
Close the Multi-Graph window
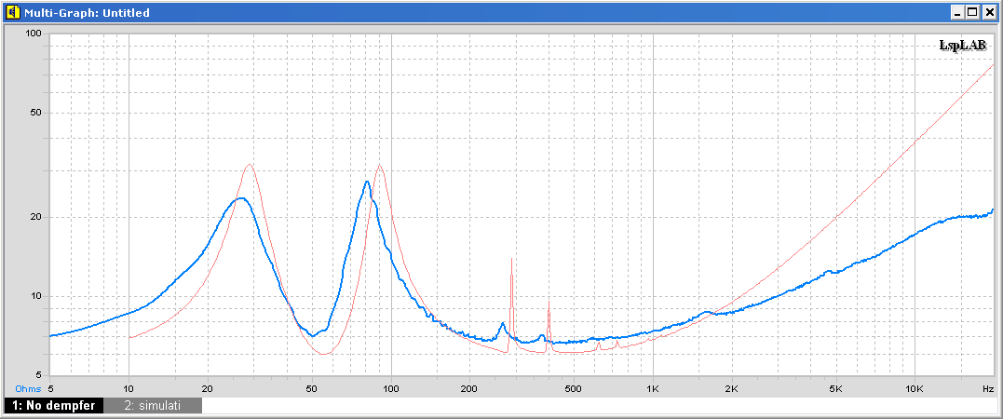[988, 12]
